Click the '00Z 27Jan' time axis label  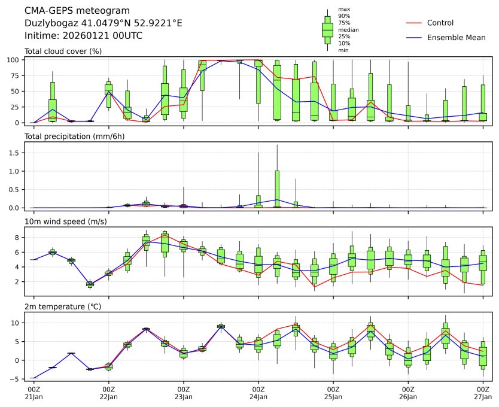[483, 393]
